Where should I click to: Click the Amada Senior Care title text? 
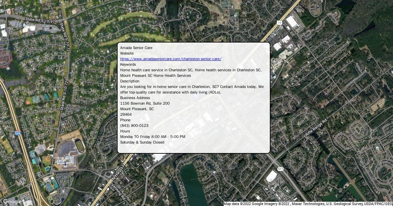(136, 48)
